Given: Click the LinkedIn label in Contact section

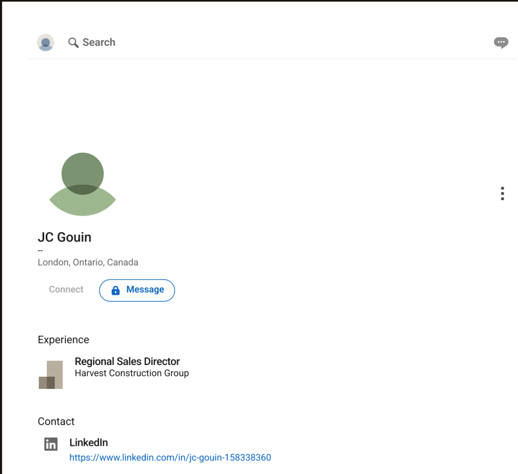Looking at the screenshot, I should tap(88, 443).
